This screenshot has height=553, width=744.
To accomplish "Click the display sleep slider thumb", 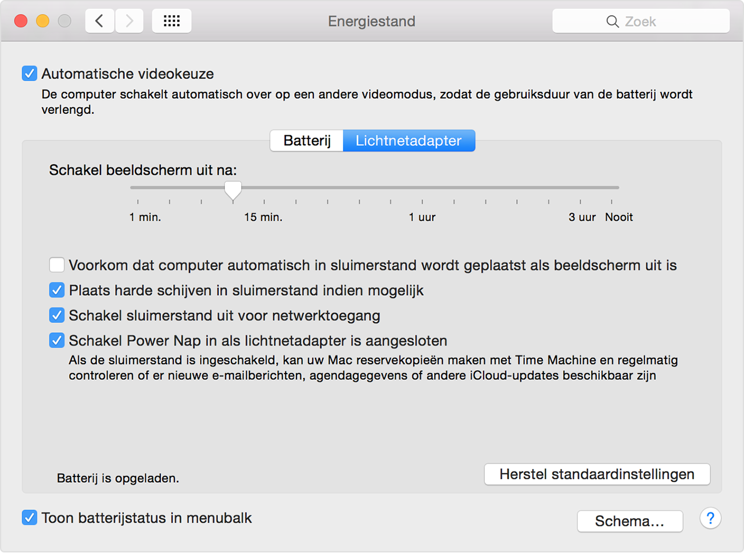I will (233, 189).
